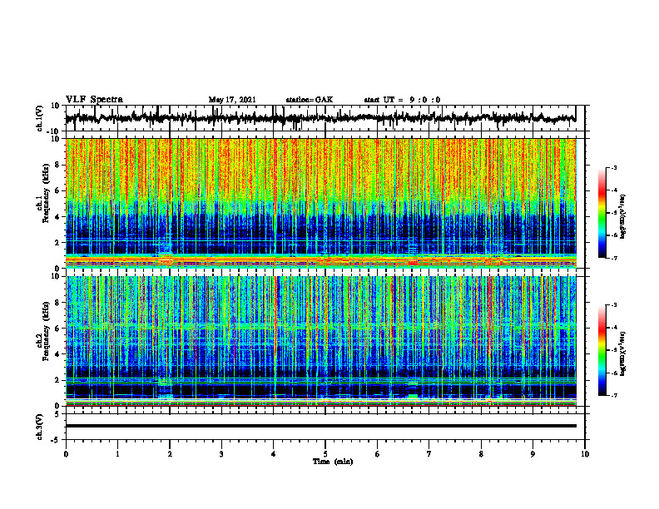The width and height of the screenshot is (659, 509).
Task: Click time axis tick label "0"
Action: tap(66, 454)
